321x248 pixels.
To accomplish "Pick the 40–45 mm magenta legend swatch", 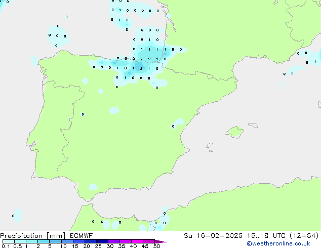I will [x=137, y=241].
